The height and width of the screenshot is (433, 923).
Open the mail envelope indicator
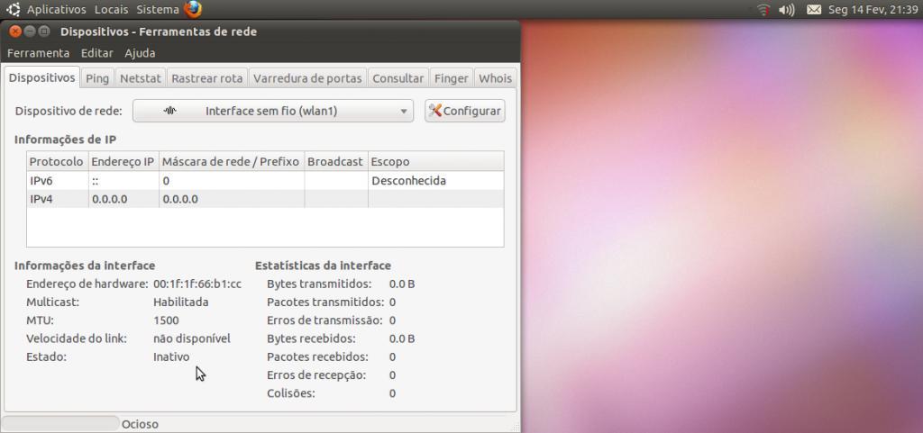(x=814, y=10)
